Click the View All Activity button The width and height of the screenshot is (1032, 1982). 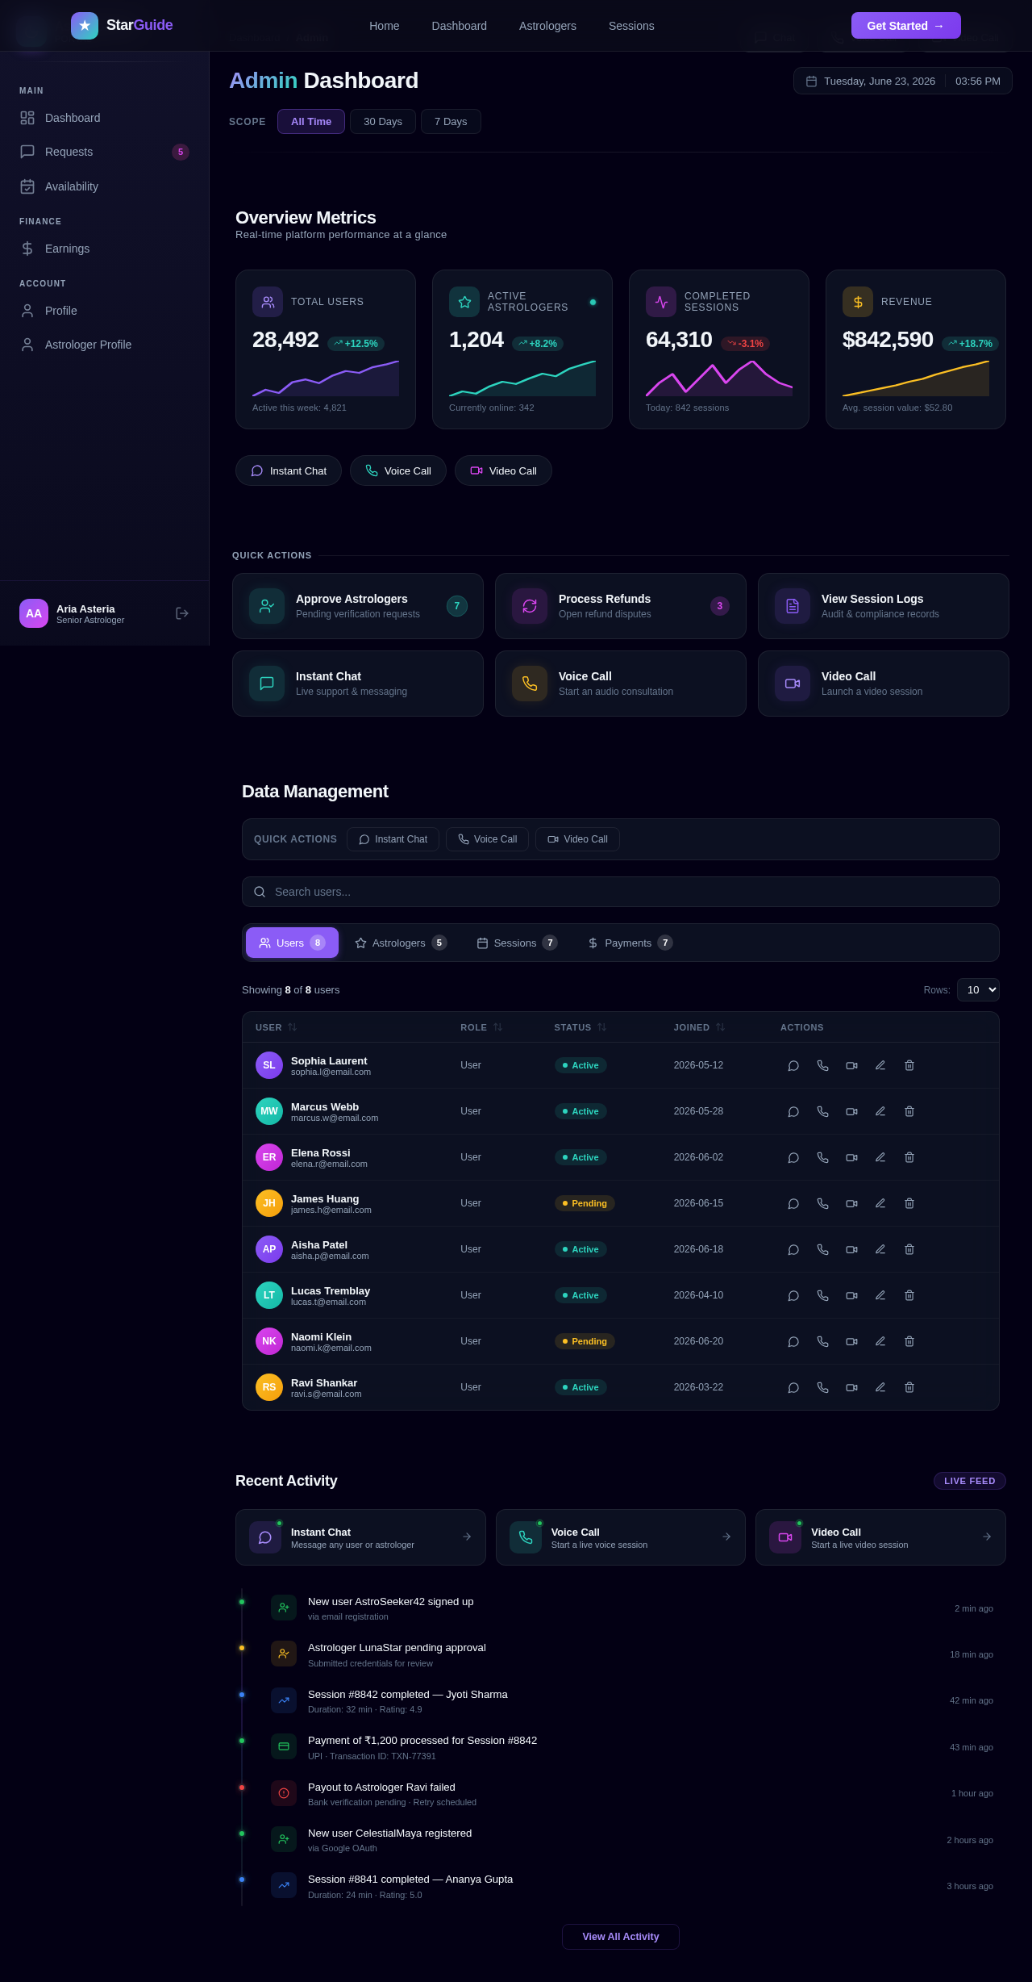click(621, 1937)
